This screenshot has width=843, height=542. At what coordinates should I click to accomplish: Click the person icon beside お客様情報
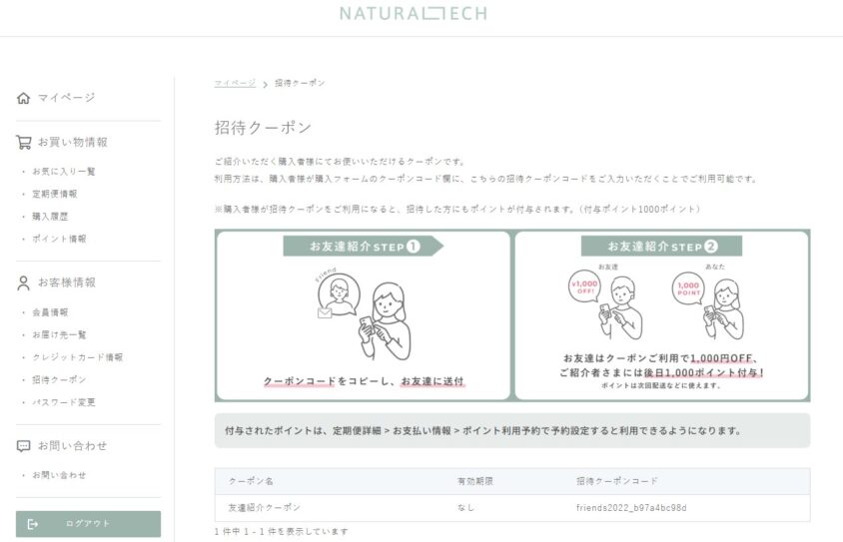(x=23, y=283)
